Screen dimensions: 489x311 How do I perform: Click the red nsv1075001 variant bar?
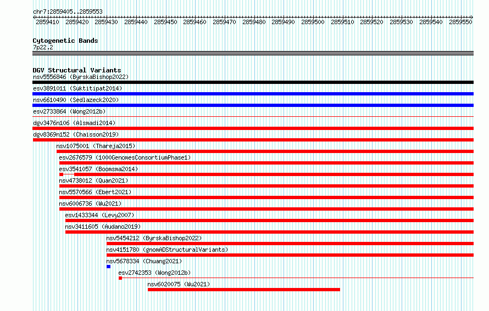[x=265, y=151]
